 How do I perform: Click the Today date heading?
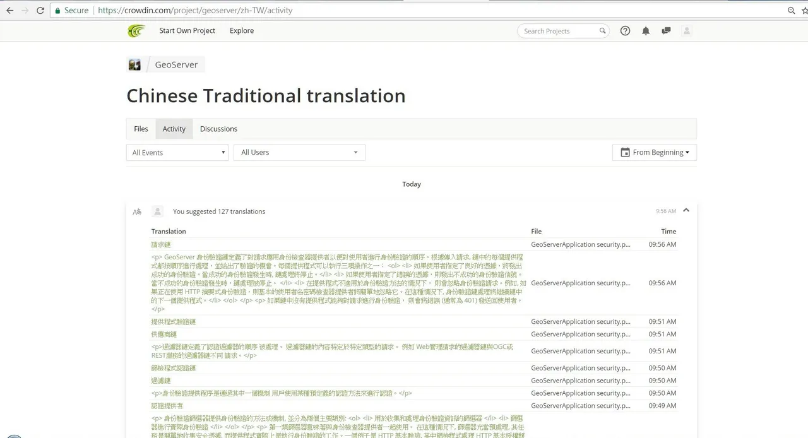tap(412, 184)
